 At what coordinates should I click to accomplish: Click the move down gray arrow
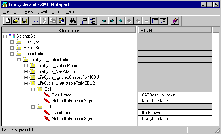[x=129, y=21]
